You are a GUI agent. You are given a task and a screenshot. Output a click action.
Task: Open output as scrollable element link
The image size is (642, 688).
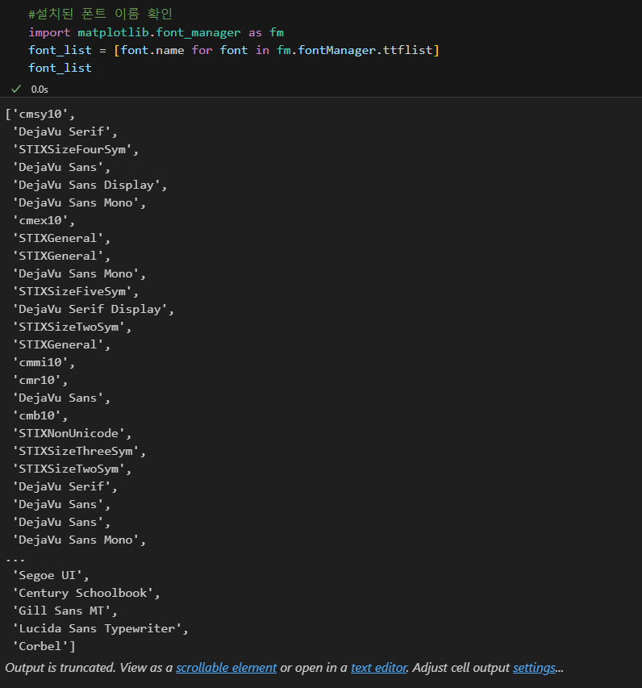coord(226,667)
